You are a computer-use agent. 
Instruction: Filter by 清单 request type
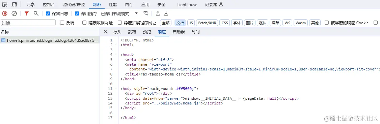point(275,23)
